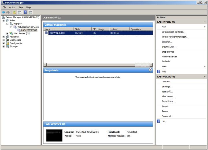This screenshot has height=150, width=208.
Task: Expand the Features tree node
Action: (x=3, y=37)
